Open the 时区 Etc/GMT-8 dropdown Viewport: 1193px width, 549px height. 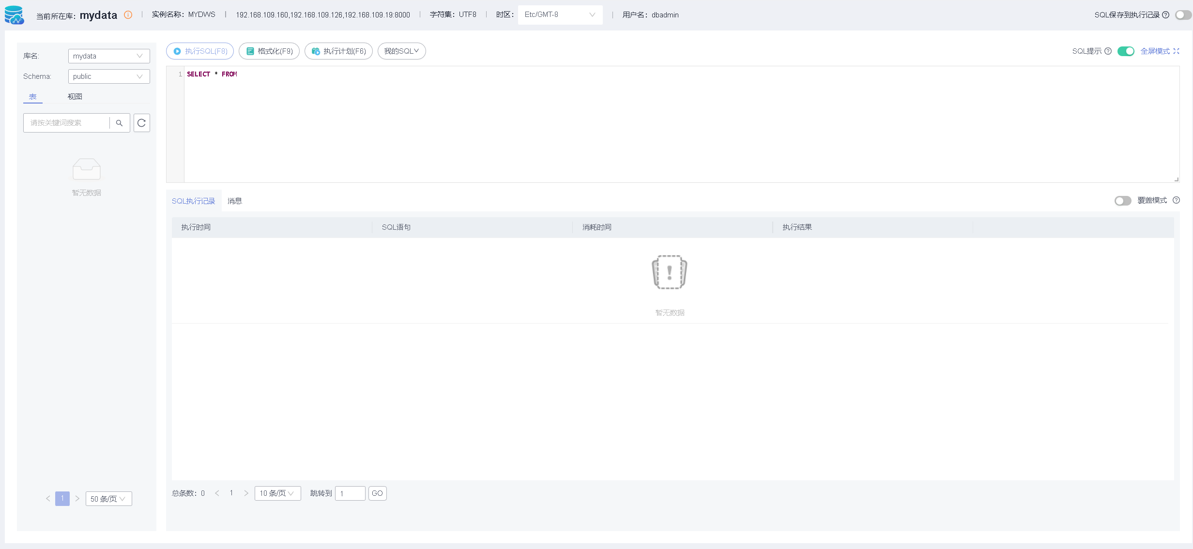[560, 15]
